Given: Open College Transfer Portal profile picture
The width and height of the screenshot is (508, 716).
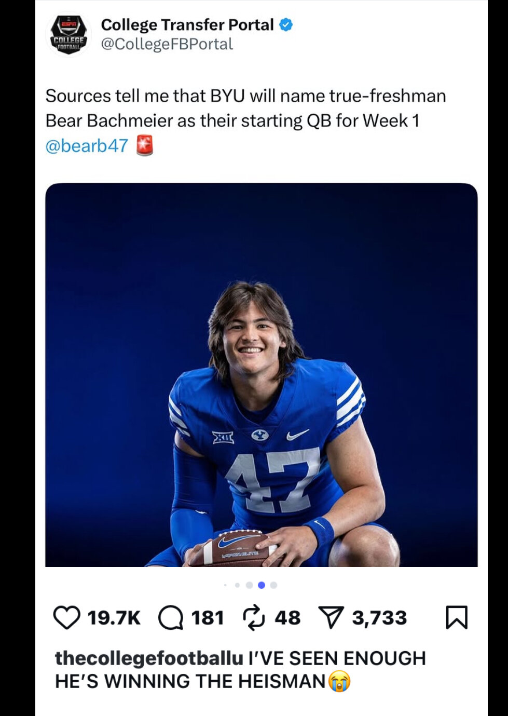Looking at the screenshot, I should [68, 34].
